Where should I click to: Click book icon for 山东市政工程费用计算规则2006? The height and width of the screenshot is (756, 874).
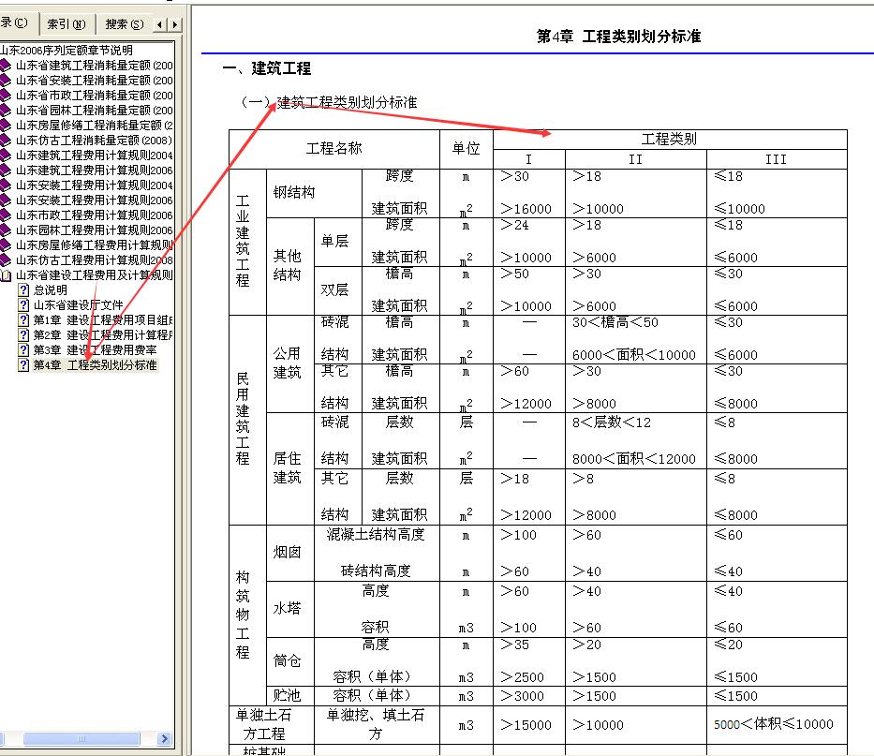[6, 215]
